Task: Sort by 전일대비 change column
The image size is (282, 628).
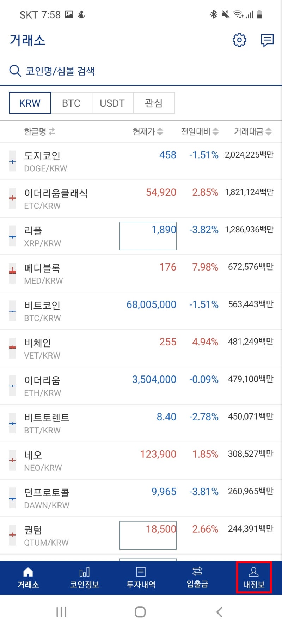Action: pyautogui.click(x=198, y=131)
